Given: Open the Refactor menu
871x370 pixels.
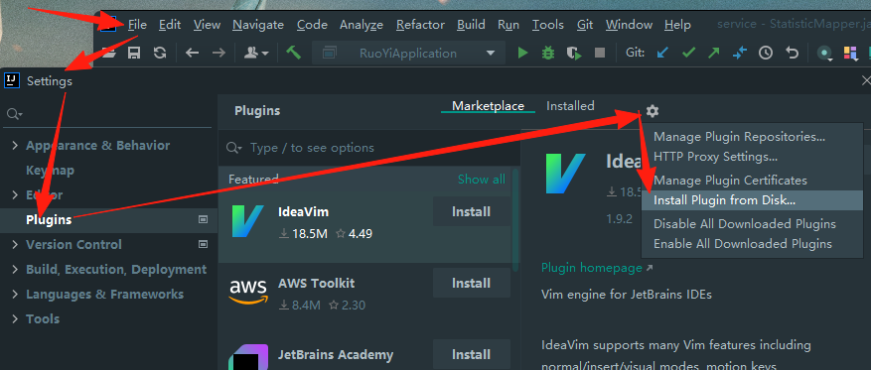Looking at the screenshot, I should point(420,25).
